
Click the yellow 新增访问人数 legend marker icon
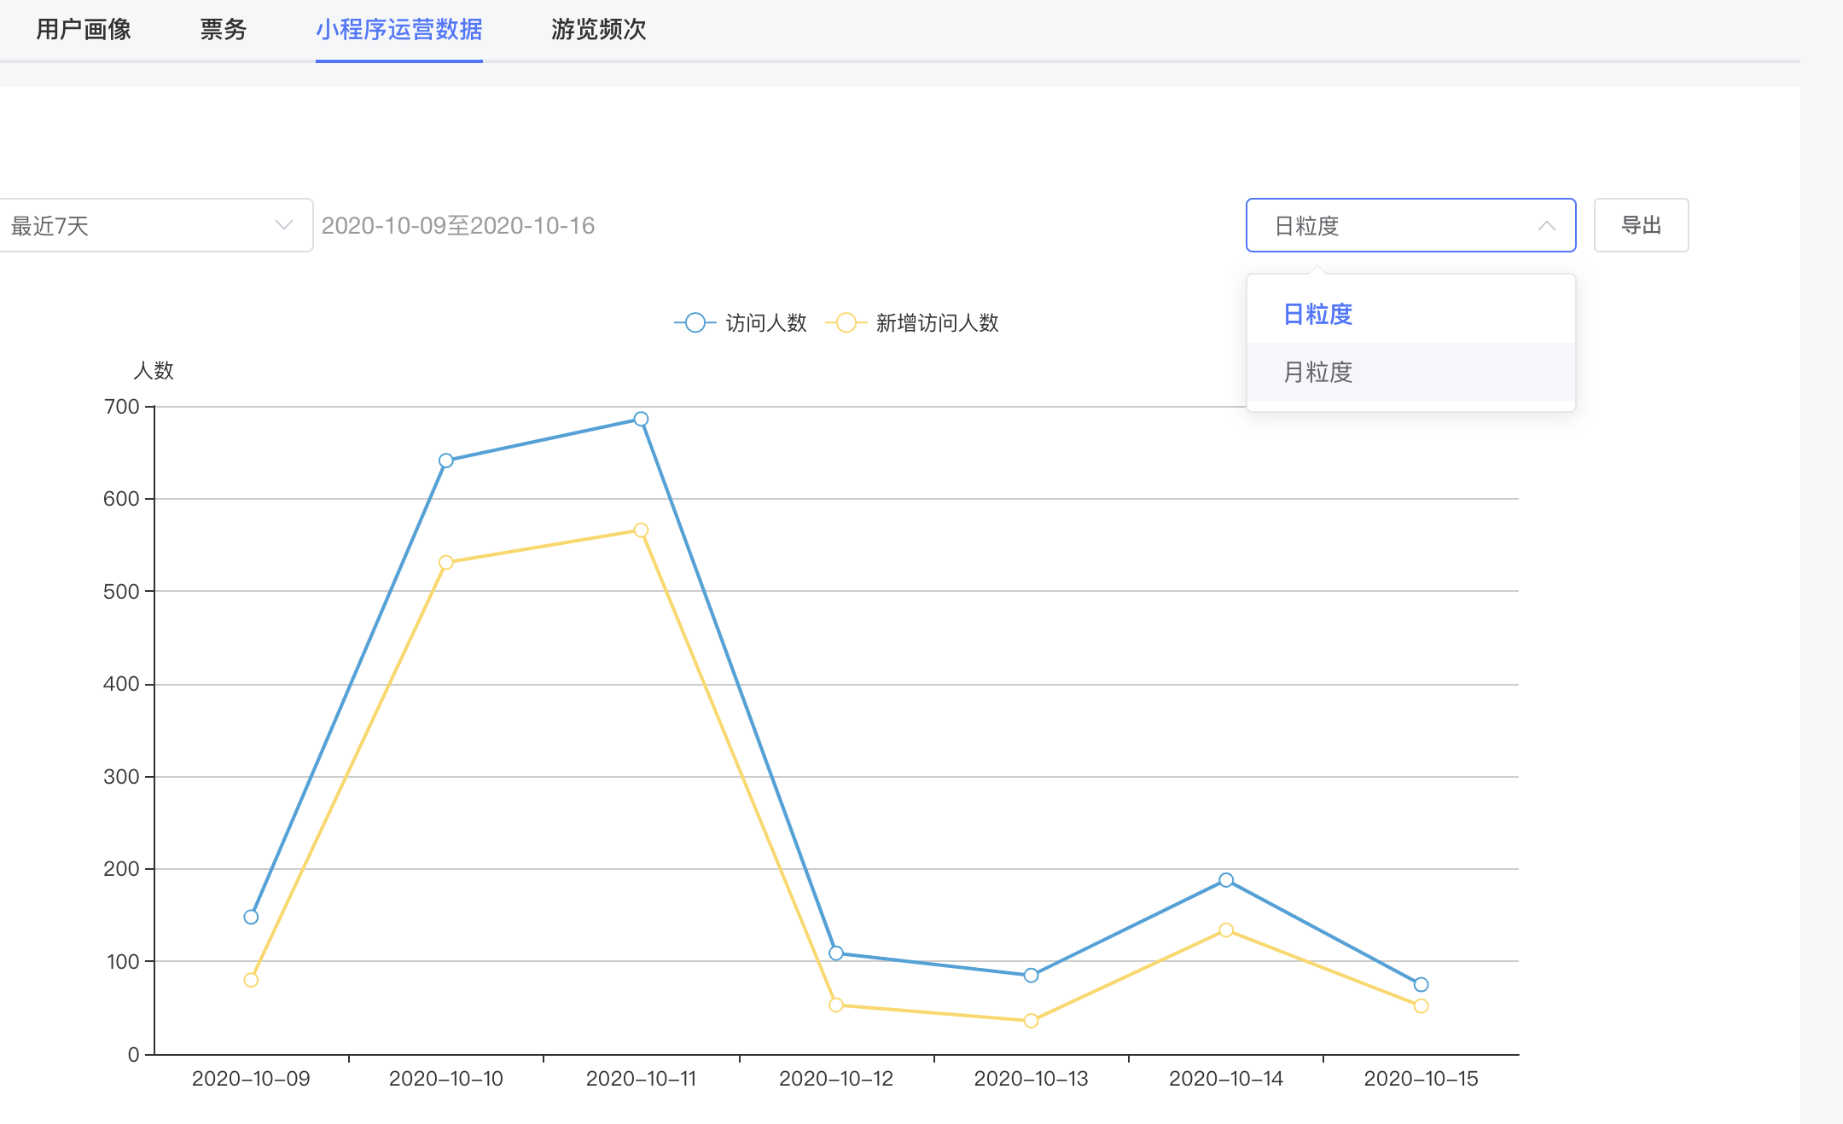point(846,323)
